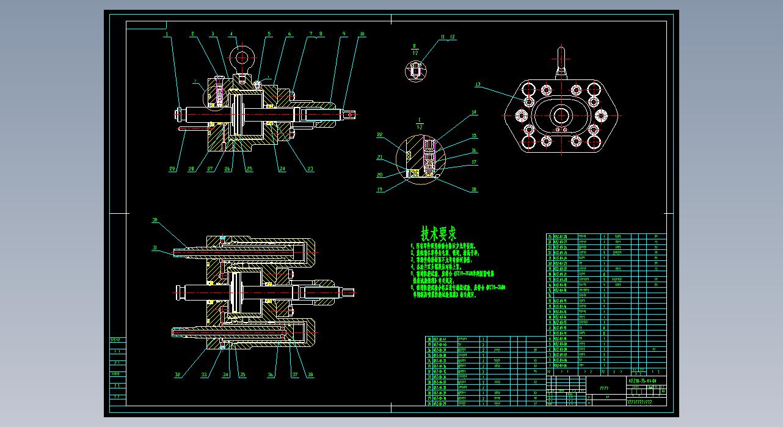Click the 技术要求 heading text

point(439,233)
